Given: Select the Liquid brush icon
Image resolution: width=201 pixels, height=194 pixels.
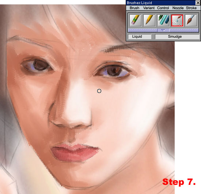Looking at the screenshot, I should [177, 20].
